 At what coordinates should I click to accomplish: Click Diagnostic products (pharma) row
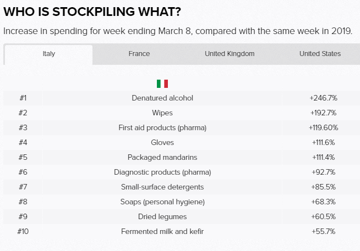(162, 172)
